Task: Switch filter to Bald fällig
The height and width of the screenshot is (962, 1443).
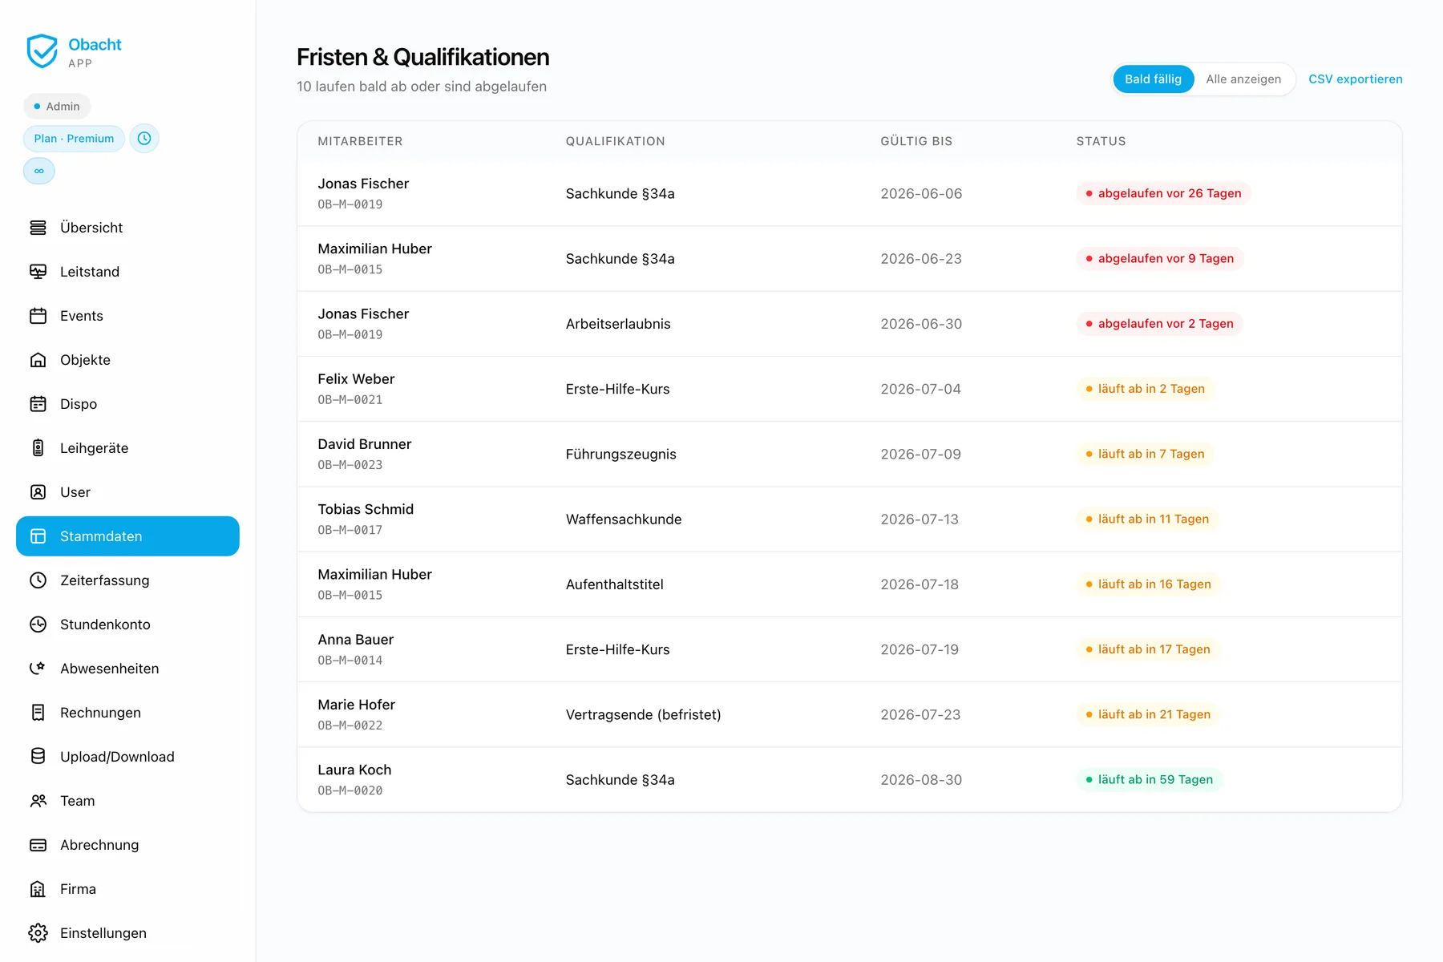Action: coord(1153,79)
